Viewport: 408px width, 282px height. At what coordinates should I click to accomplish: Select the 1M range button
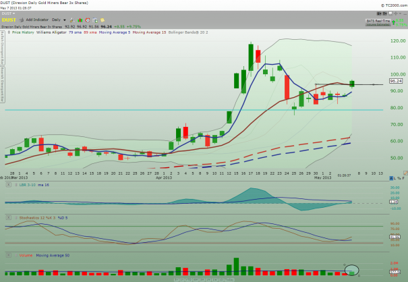(208, 280)
